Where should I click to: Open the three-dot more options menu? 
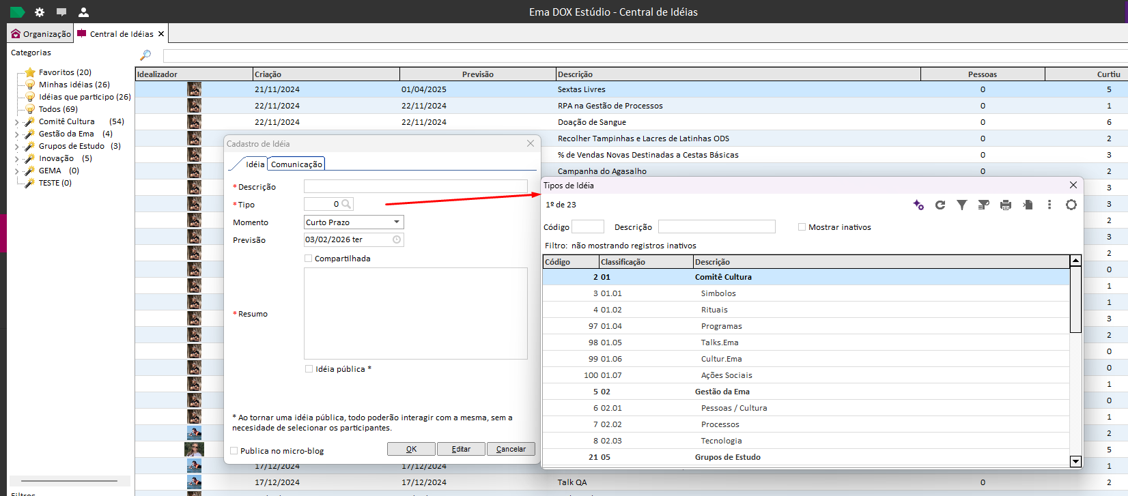(x=1049, y=205)
